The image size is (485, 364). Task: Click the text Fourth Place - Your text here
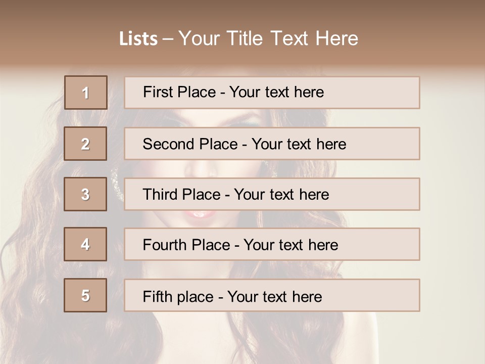click(x=240, y=245)
